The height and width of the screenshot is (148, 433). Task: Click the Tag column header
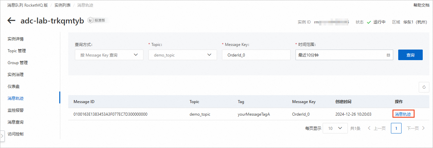coord(241,102)
